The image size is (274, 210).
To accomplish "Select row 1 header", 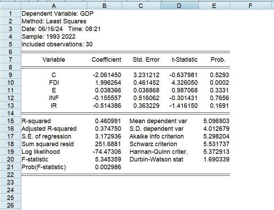I will (x=10, y=14).
